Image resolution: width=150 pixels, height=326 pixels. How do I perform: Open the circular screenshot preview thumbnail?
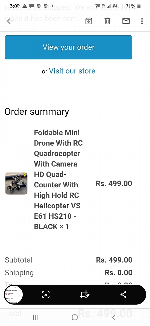[x=14, y=295]
